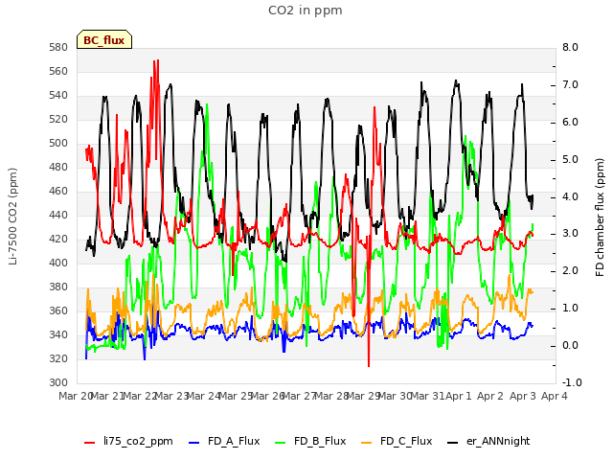Toggle FD_C_Flux legend entry
Screen dimensions: 613x460
click(397, 441)
